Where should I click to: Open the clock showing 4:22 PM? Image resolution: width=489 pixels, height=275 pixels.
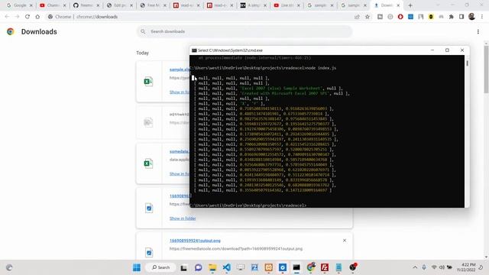[466, 267]
